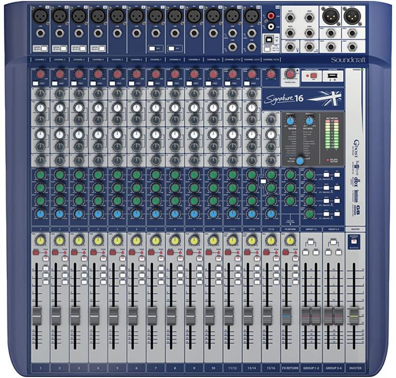396x378 pixels.
Task: Click the left master XLR output connector
Action: coord(330,16)
